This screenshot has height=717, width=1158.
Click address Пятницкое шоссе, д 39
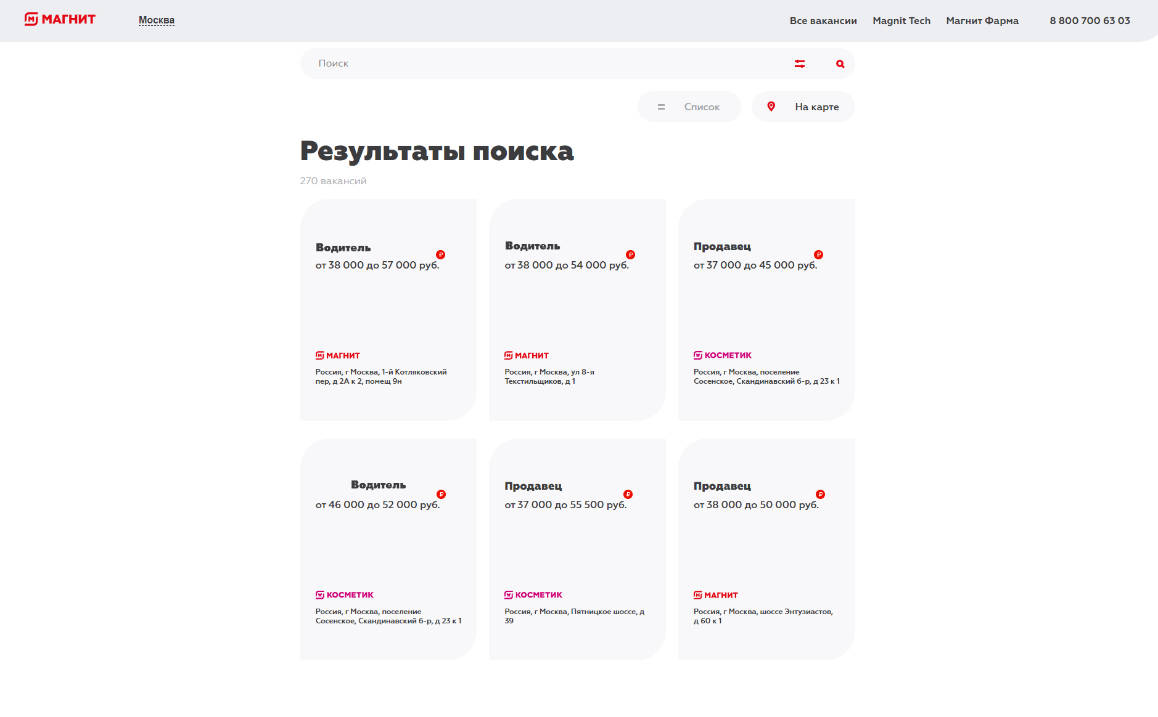[575, 616]
